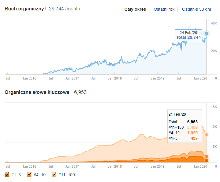Screen dimensions: 220x182
Task: Click Jan 2020 label on keywords chart axis
Action: 200,166
